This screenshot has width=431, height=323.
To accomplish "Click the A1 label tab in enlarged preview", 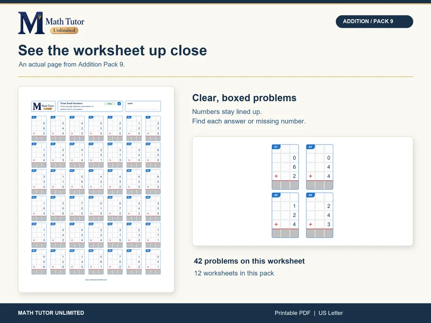I will coord(276,147).
